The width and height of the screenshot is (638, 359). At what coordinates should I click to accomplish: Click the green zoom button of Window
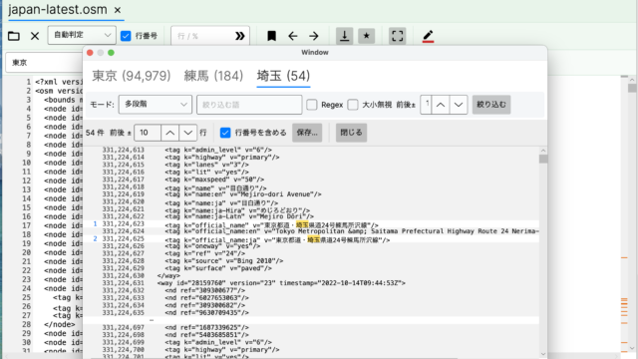pos(111,53)
